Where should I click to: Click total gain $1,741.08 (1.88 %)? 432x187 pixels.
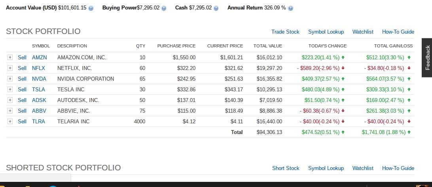tap(384, 132)
